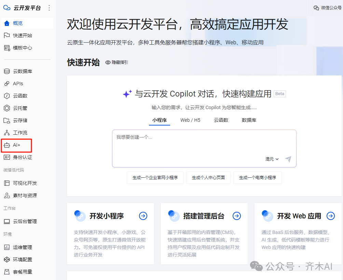This screenshot has width=343, height=280.
Task: Click the flag icon for 快速开始
Action: coord(7,35)
